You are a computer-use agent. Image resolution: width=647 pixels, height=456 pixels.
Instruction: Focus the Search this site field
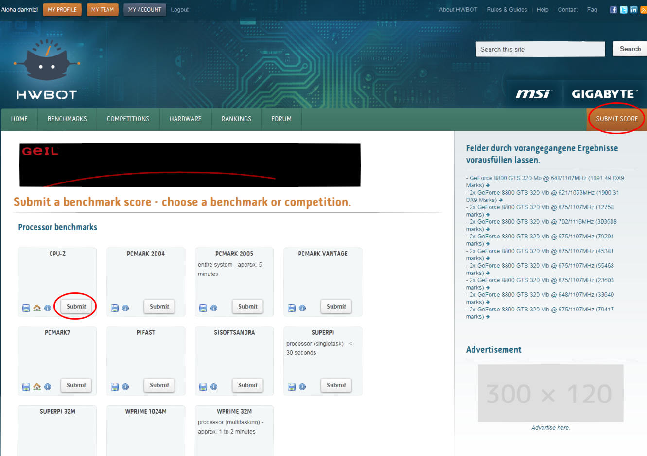coord(540,49)
